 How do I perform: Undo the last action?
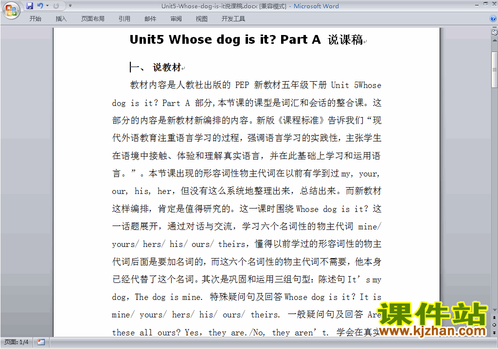[x=40, y=6]
